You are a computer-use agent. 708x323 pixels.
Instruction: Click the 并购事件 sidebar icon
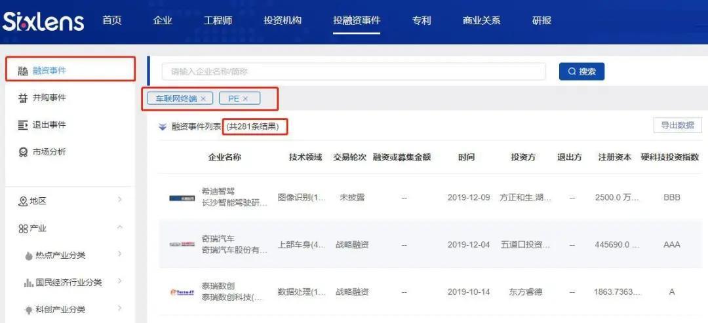tap(23, 98)
